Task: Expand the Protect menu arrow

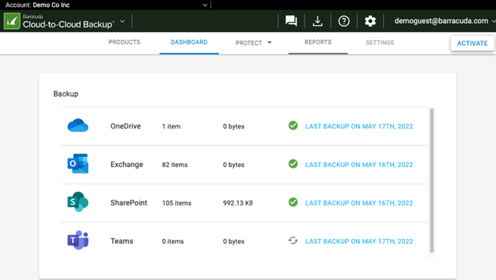Action: 270,42
